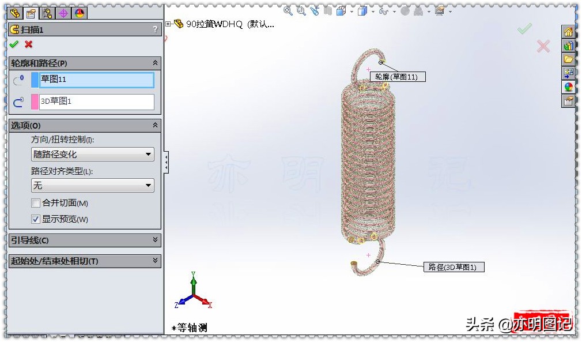
Task: Select the 草图11 profile input field
Action: 96,80
